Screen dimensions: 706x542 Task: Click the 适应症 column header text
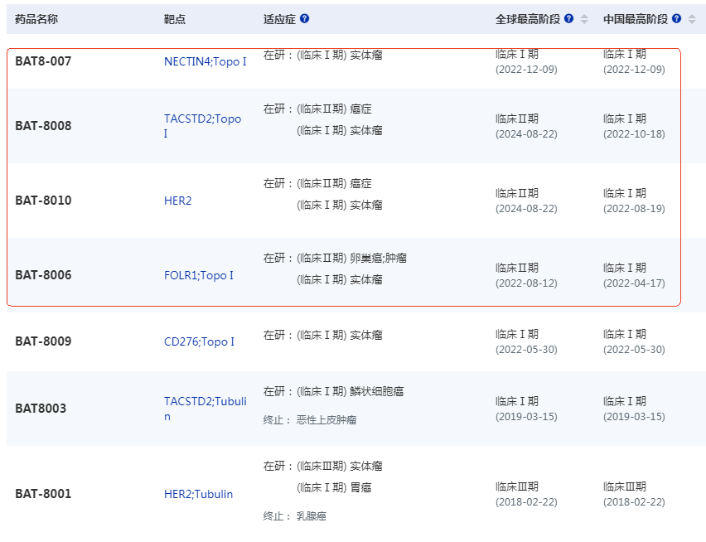tap(279, 19)
